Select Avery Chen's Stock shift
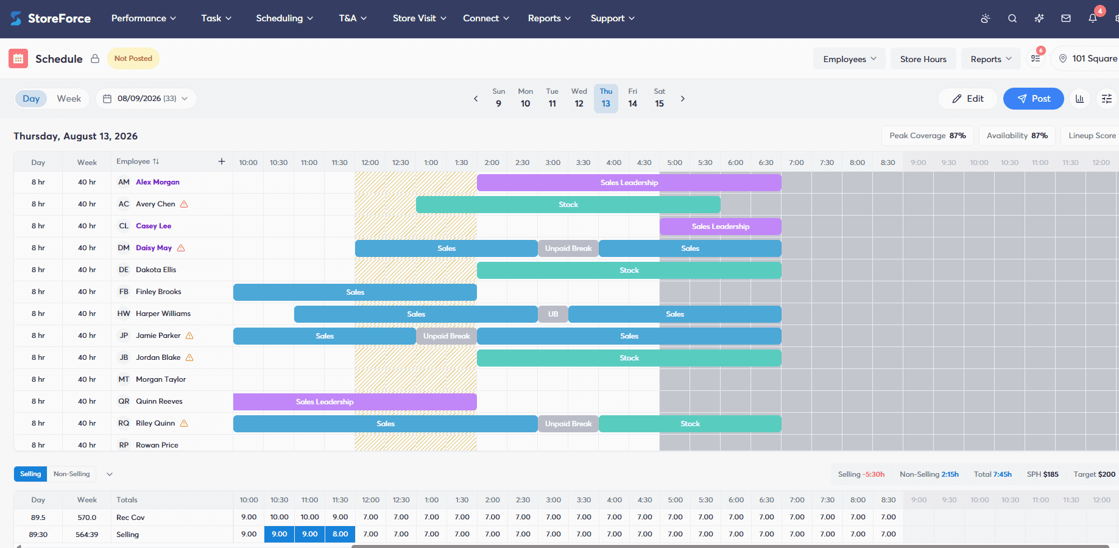 568,205
